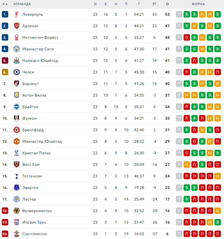Click Southampton's last red П form badge
The width and height of the screenshot is (224, 239).
pyautogui.click(x=218, y=234)
